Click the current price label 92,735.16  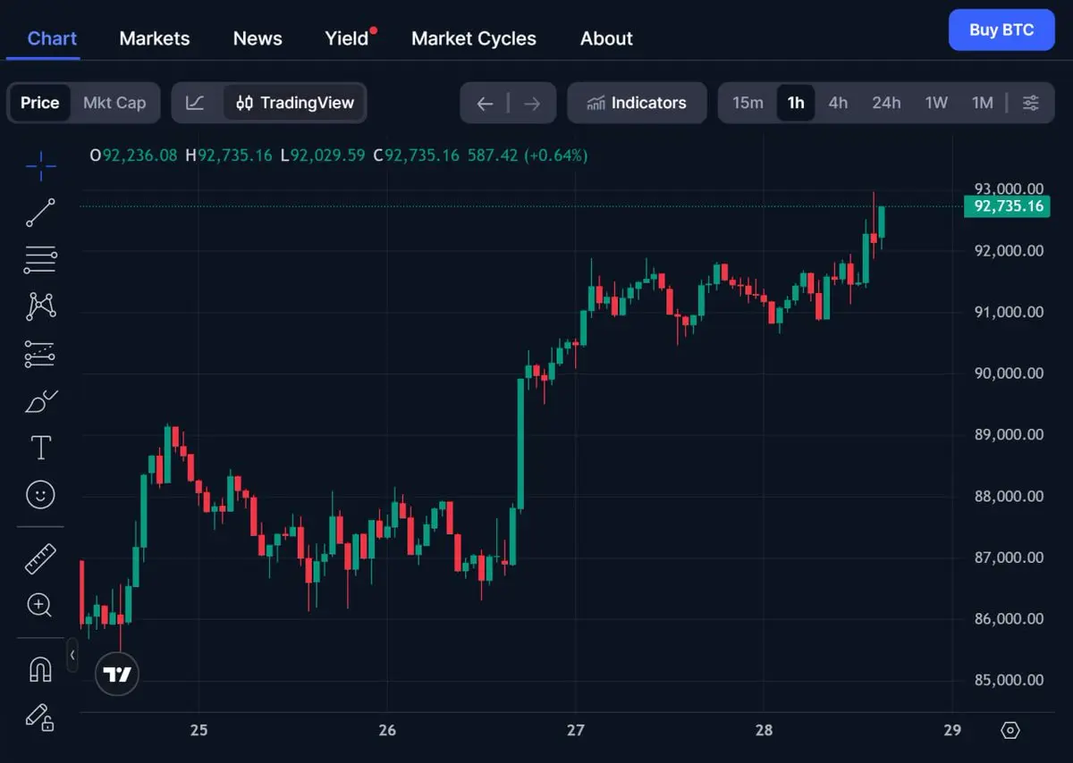[1009, 206]
